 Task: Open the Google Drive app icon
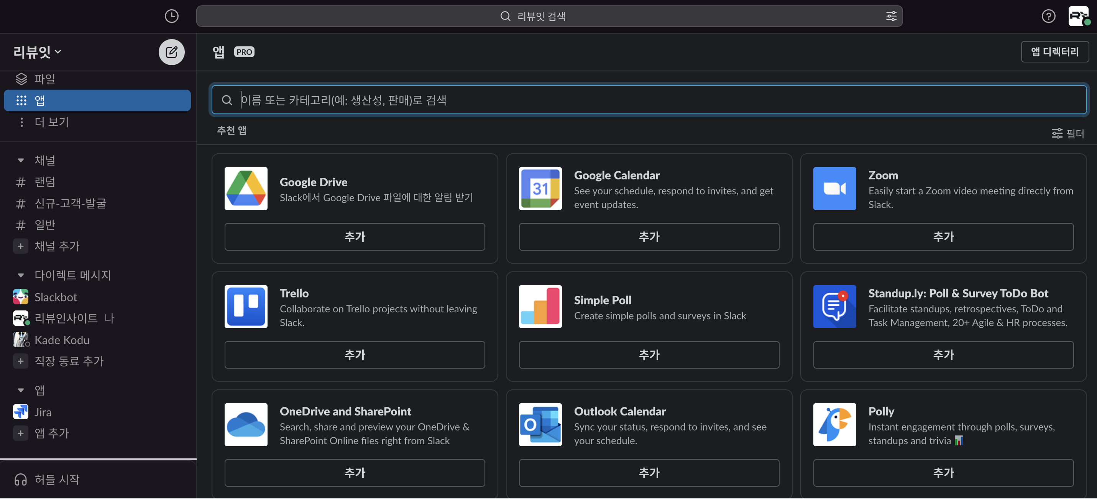tap(246, 188)
